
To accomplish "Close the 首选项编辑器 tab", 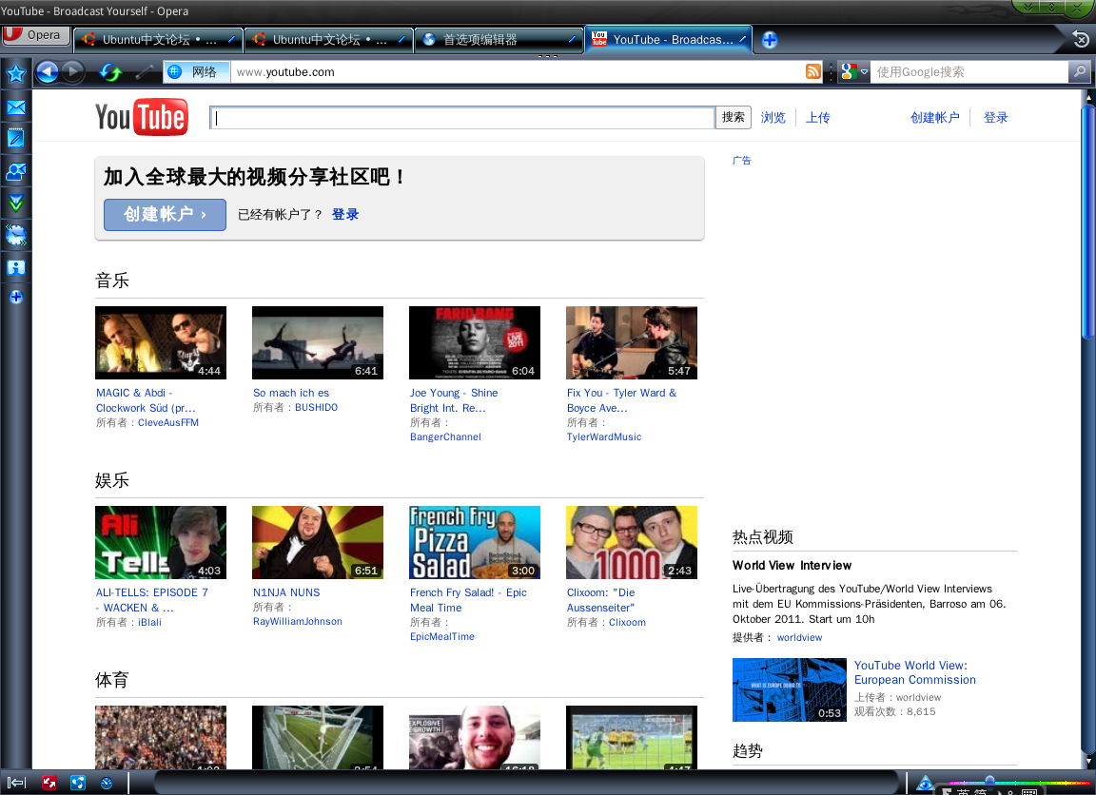I will click(572, 39).
